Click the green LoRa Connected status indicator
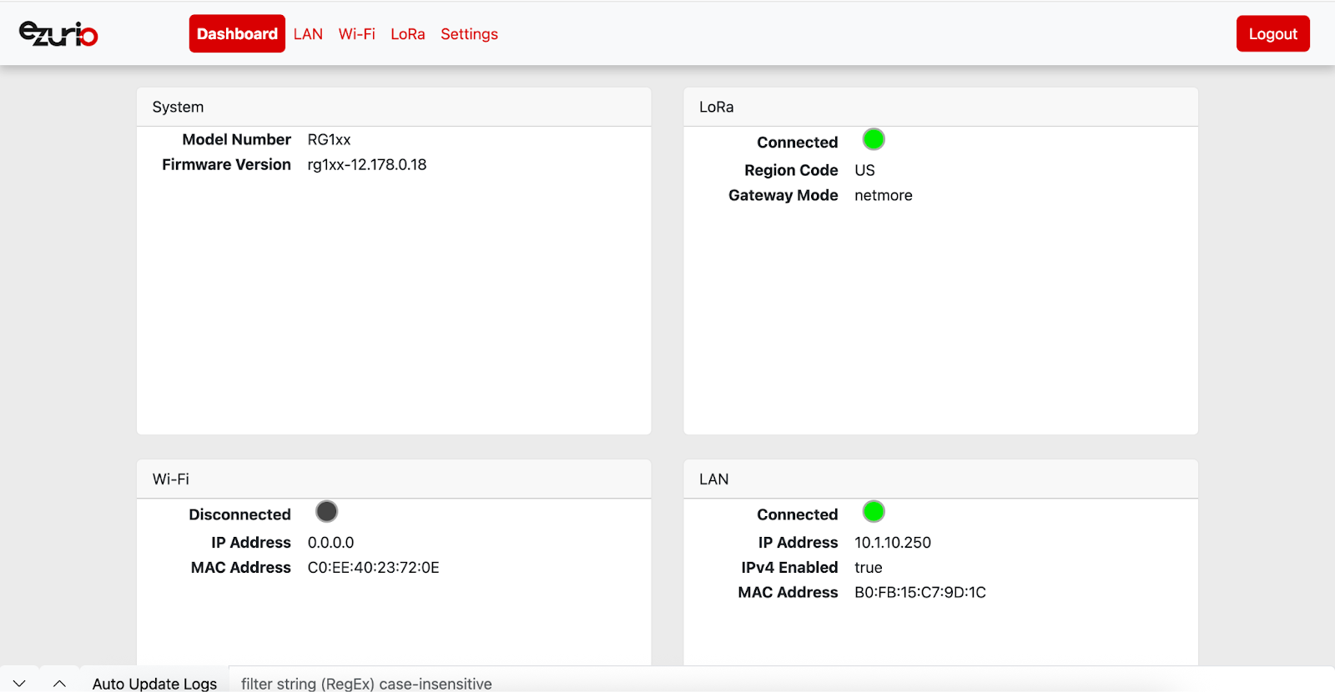Viewport: 1335px width, 692px height. (x=874, y=139)
